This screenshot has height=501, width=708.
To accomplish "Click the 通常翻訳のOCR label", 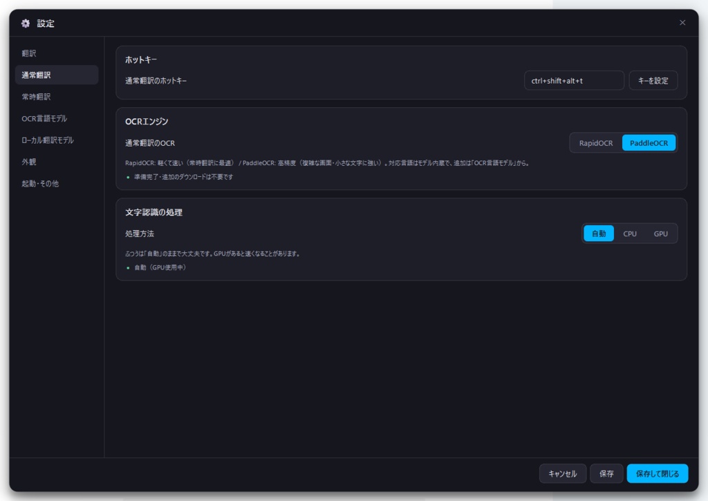I will click(x=150, y=143).
